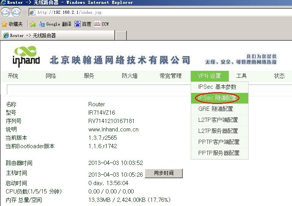
Task: Click the browser Back arrow button
Action: (x=6, y=12)
